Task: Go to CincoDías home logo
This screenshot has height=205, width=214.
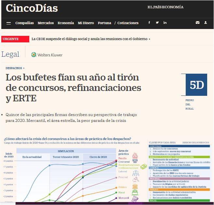Action: coord(32,8)
